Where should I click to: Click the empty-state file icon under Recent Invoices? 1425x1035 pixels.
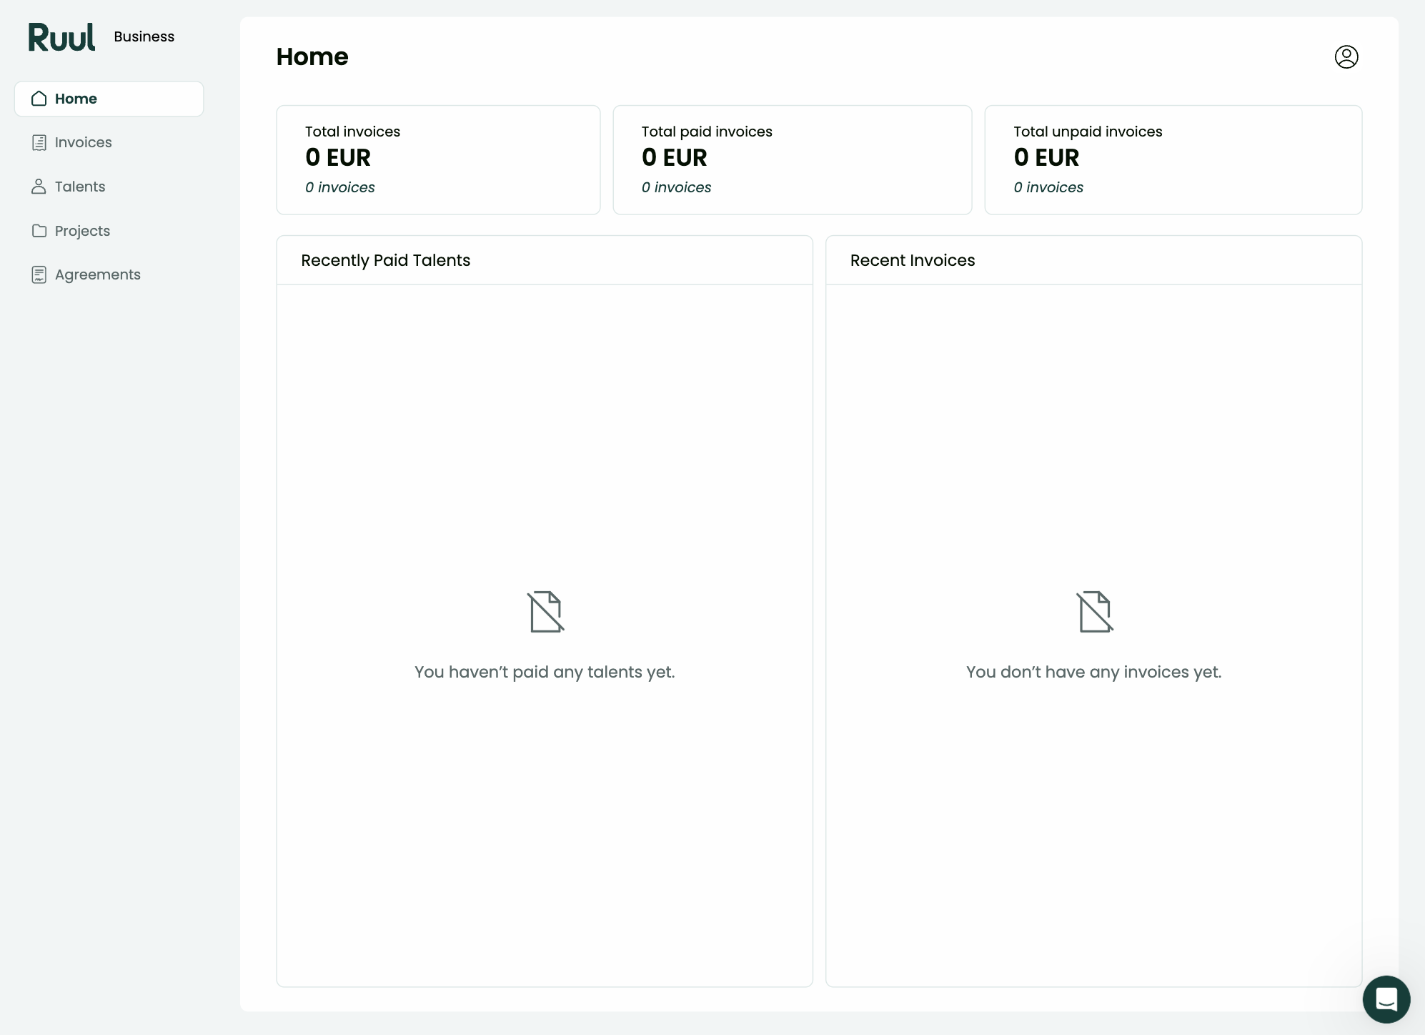tap(1095, 612)
